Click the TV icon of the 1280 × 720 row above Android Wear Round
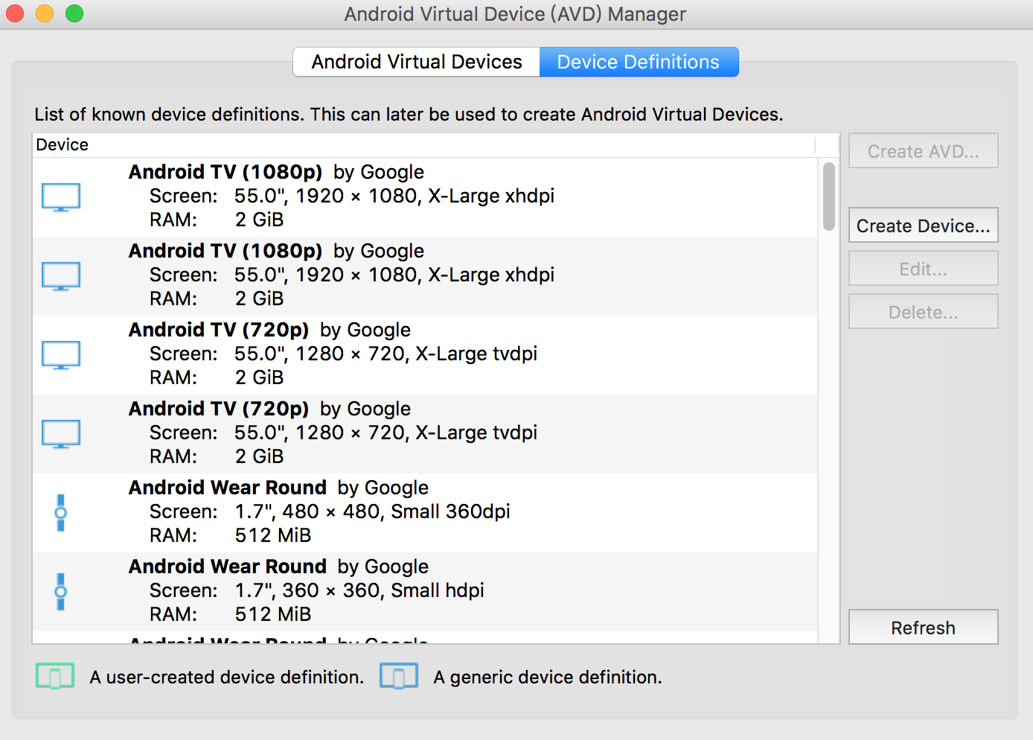1033x740 pixels. click(61, 434)
